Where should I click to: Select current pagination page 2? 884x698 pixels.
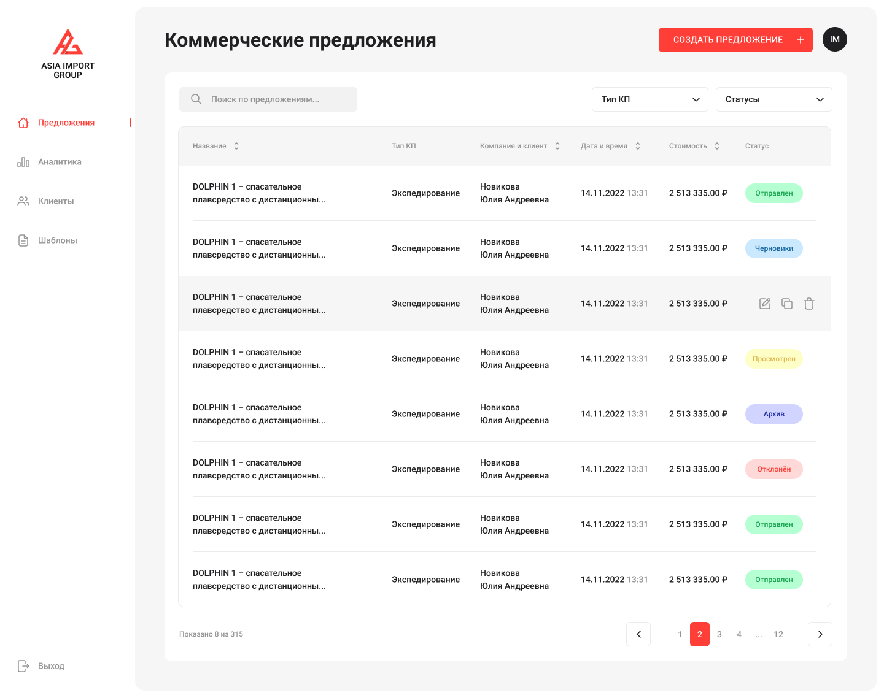click(700, 634)
